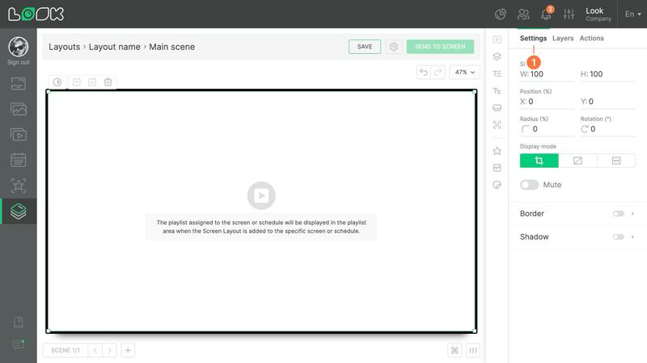Go to Layouts in breadcrumb
The height and width of the screenshot is (363, 647).
coord(65,47)
